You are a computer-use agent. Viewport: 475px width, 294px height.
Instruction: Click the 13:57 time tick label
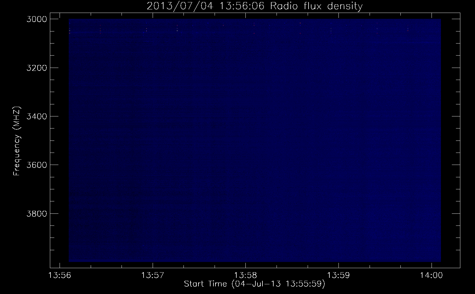pyautogui.click(x=153, y=275)
